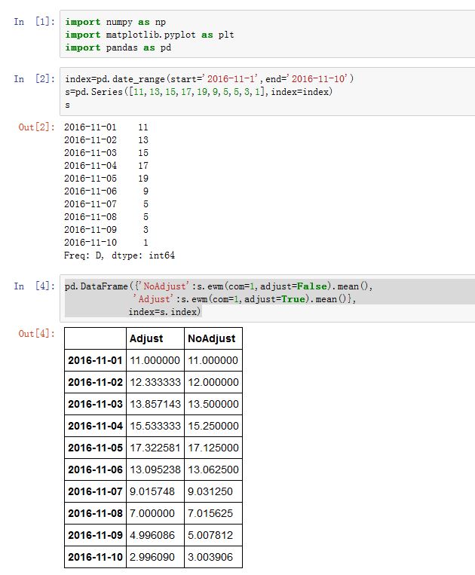Focus the highlighted pd.DataFrame code cell
The image size is (475, 575).
tap(264, 299)
